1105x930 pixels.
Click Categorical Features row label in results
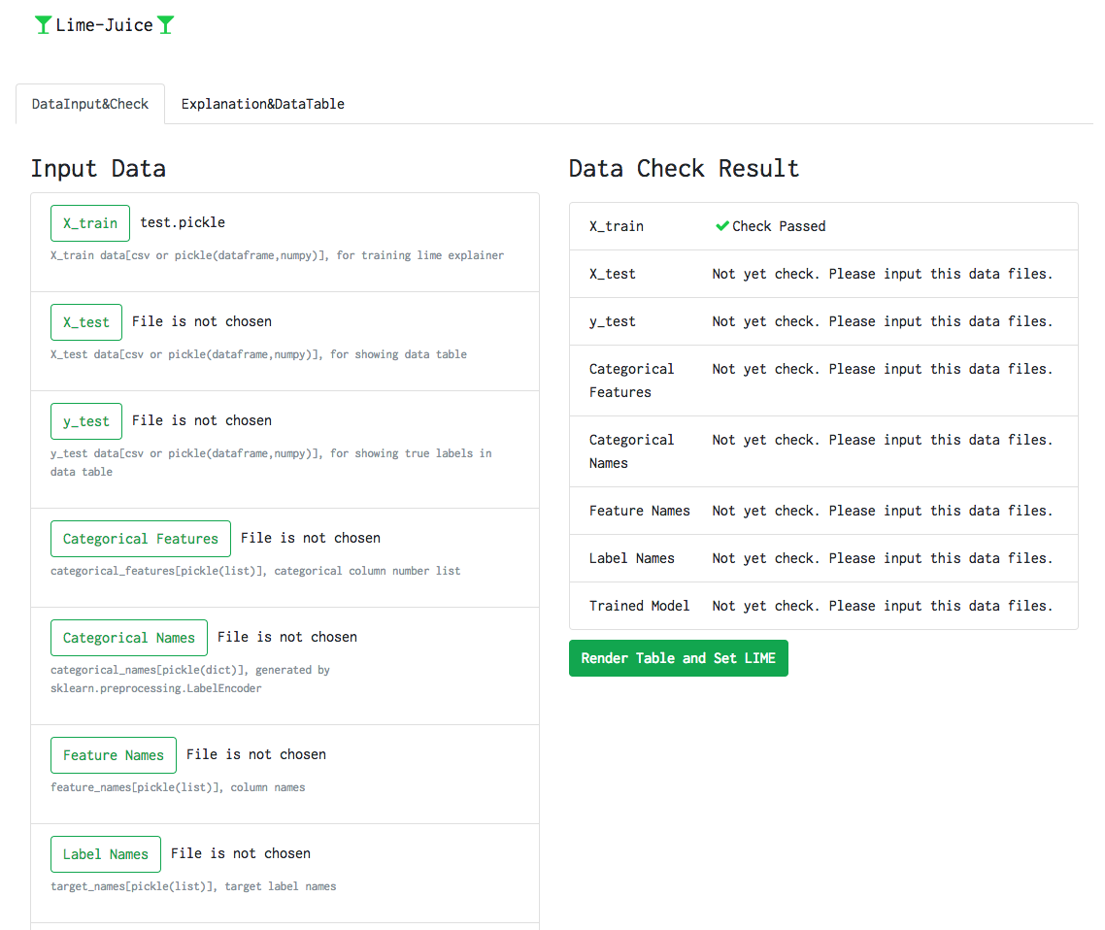tap(632, 381)
